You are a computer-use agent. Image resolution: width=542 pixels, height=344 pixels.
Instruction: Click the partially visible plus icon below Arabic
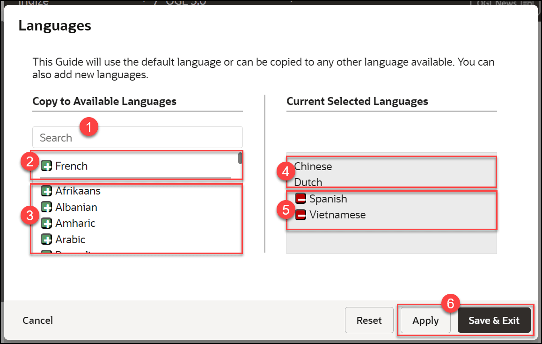point(46,252)
